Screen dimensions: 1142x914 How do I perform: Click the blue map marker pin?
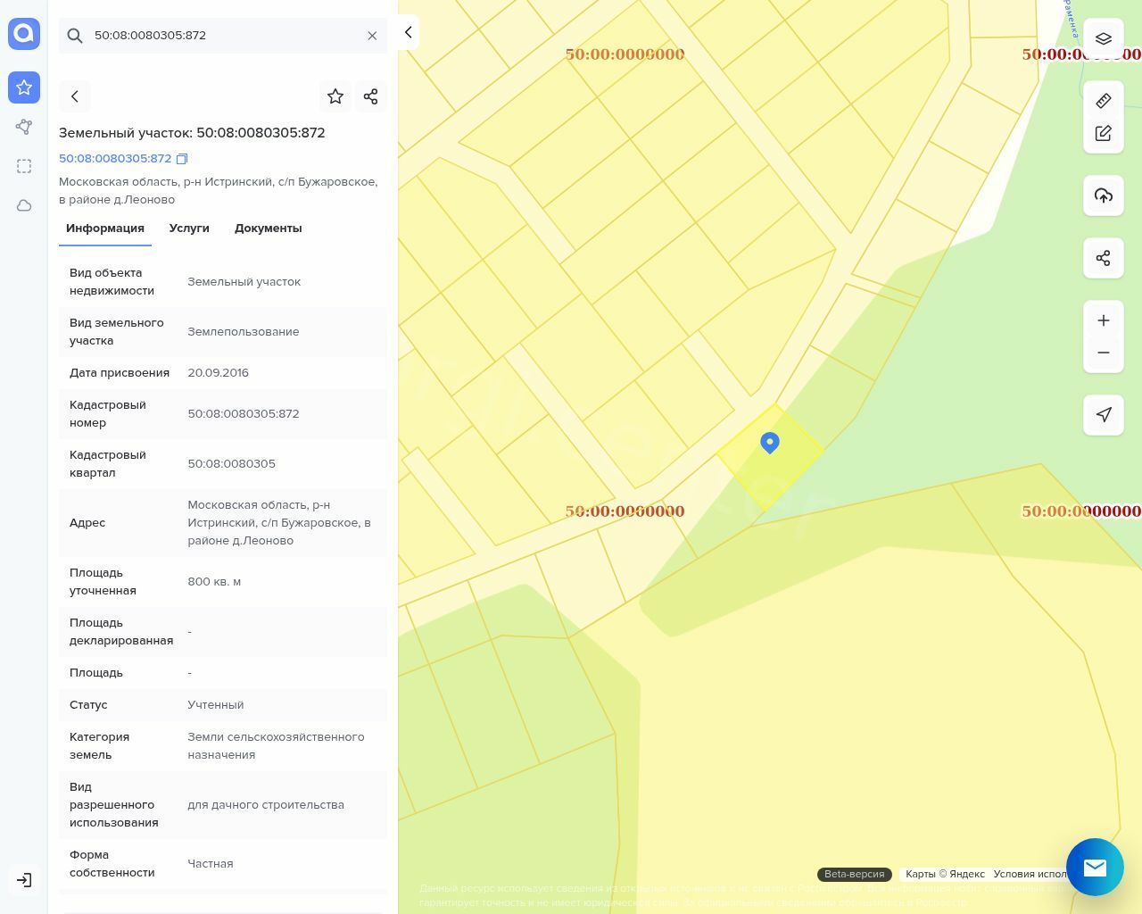click(770, 443)
